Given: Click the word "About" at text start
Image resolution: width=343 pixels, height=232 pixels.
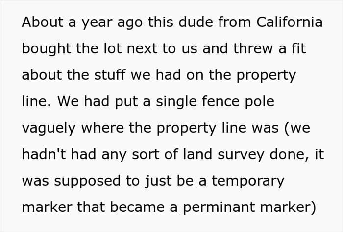Looking at the screenshot, I should pos(43,22).
